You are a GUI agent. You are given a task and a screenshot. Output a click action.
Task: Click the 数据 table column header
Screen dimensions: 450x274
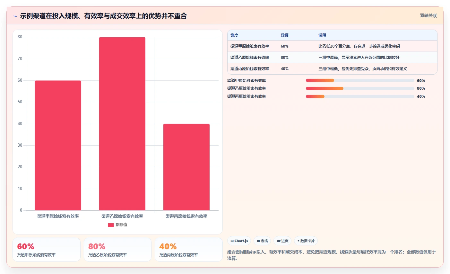pos(285,35)
